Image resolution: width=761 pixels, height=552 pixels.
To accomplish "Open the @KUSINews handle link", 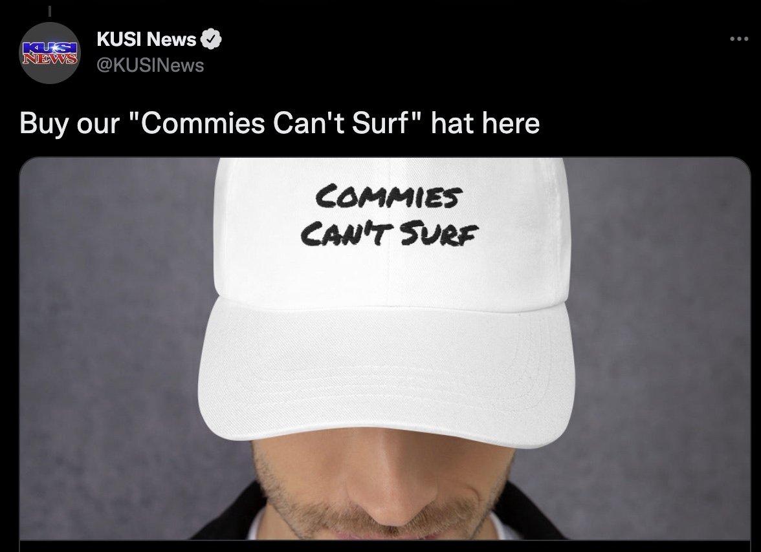I will 150,65.
